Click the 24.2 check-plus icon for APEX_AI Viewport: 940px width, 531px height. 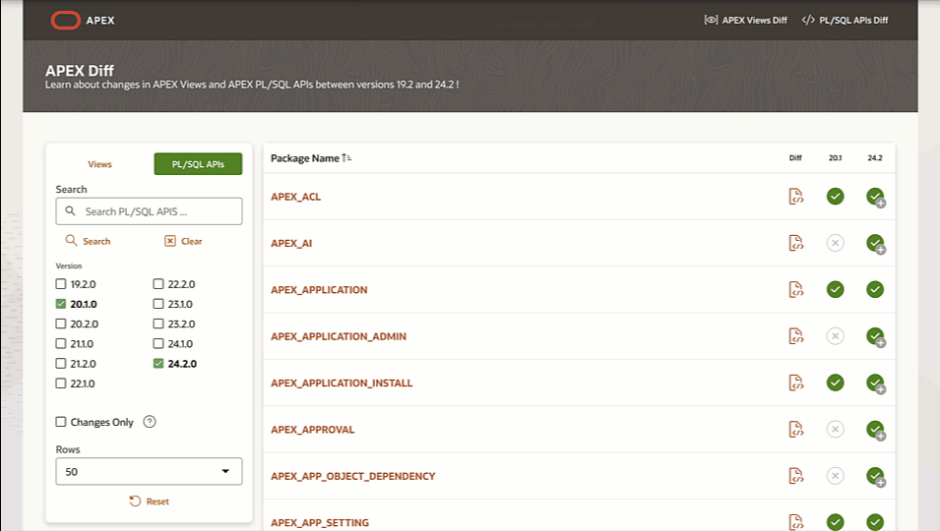[x=876, y=244]
